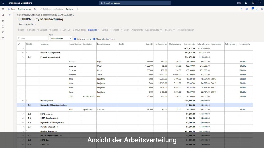Click the Delete trash icon

(27, 30)
